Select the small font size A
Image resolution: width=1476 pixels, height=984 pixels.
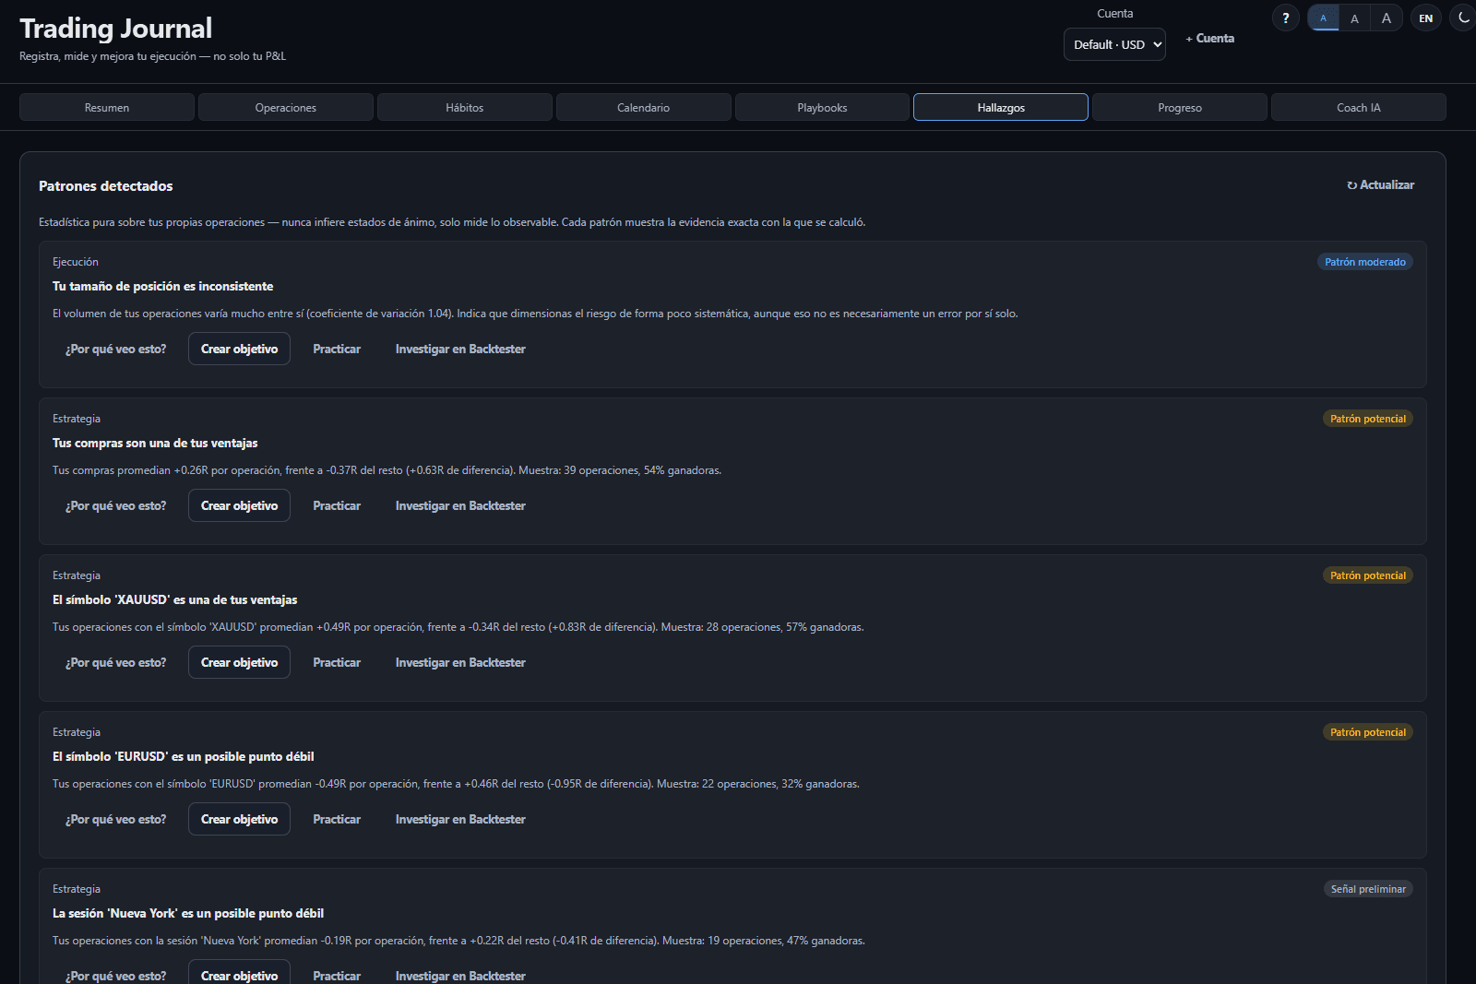point(1323,18)
